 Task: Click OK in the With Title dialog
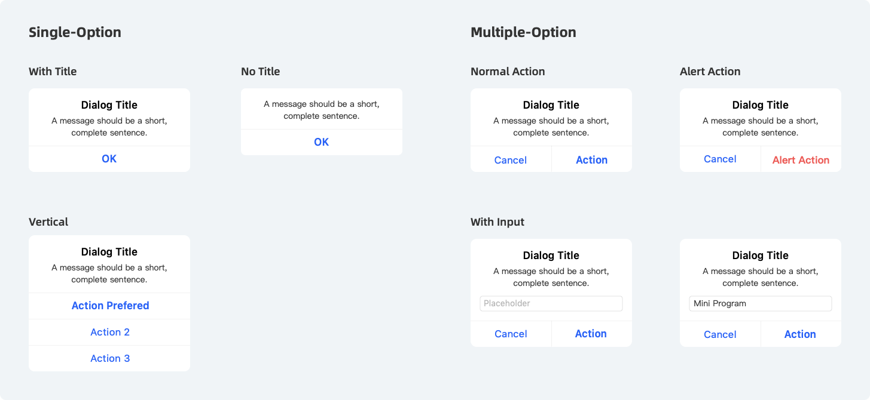tap(109, 159)
